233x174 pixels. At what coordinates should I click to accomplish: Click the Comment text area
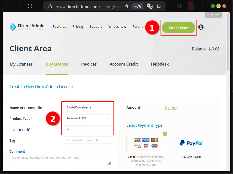60,159
